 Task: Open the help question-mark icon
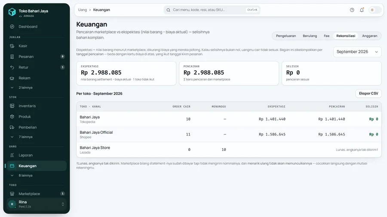pyautogui.click(x=352, y=10)
